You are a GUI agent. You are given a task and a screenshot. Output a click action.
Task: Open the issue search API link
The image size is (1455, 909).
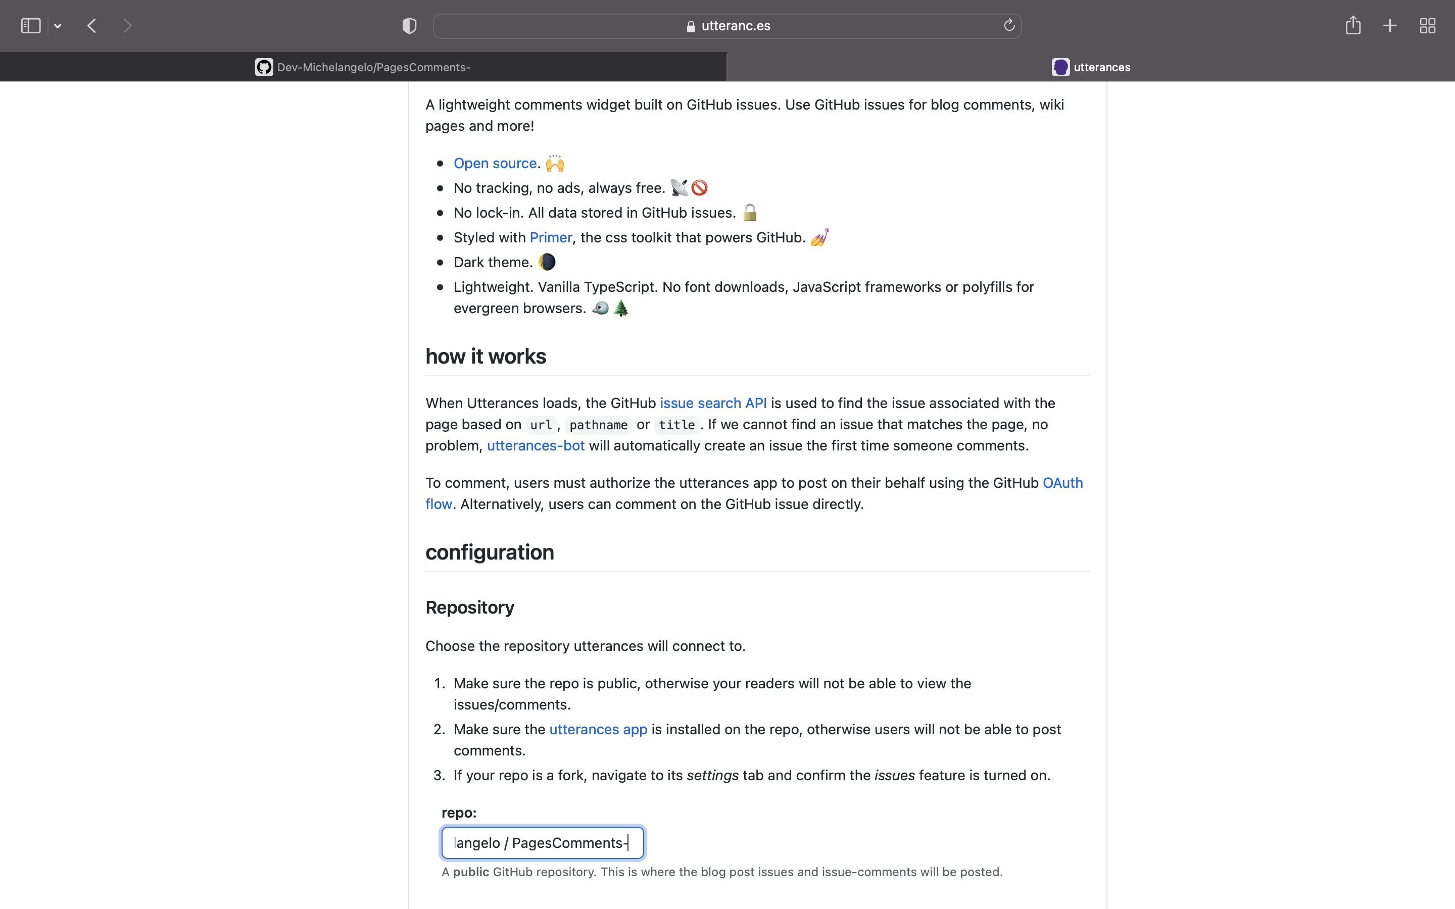713,403
